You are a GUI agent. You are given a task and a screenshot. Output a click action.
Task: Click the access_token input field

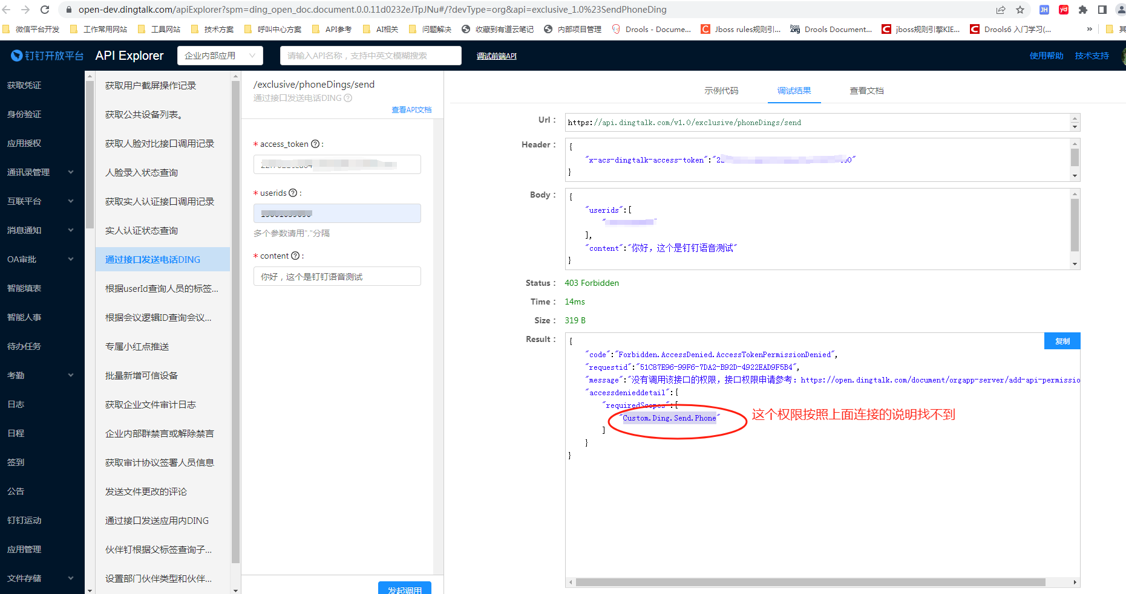pyautogui.click(x=337, y=164)
